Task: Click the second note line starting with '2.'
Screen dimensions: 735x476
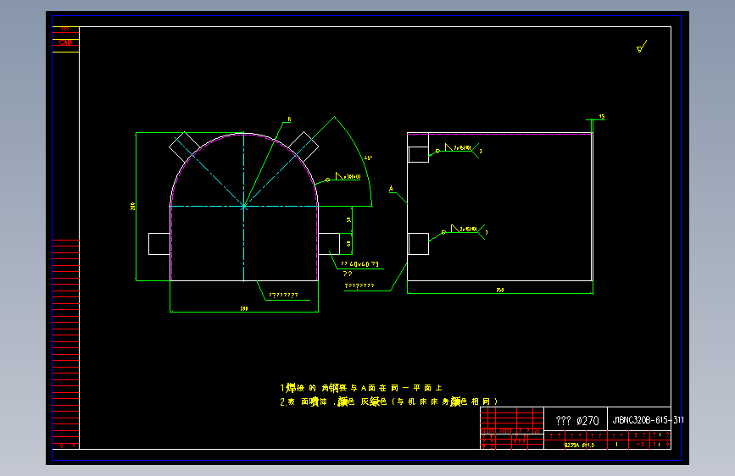Action: (389, 401)
